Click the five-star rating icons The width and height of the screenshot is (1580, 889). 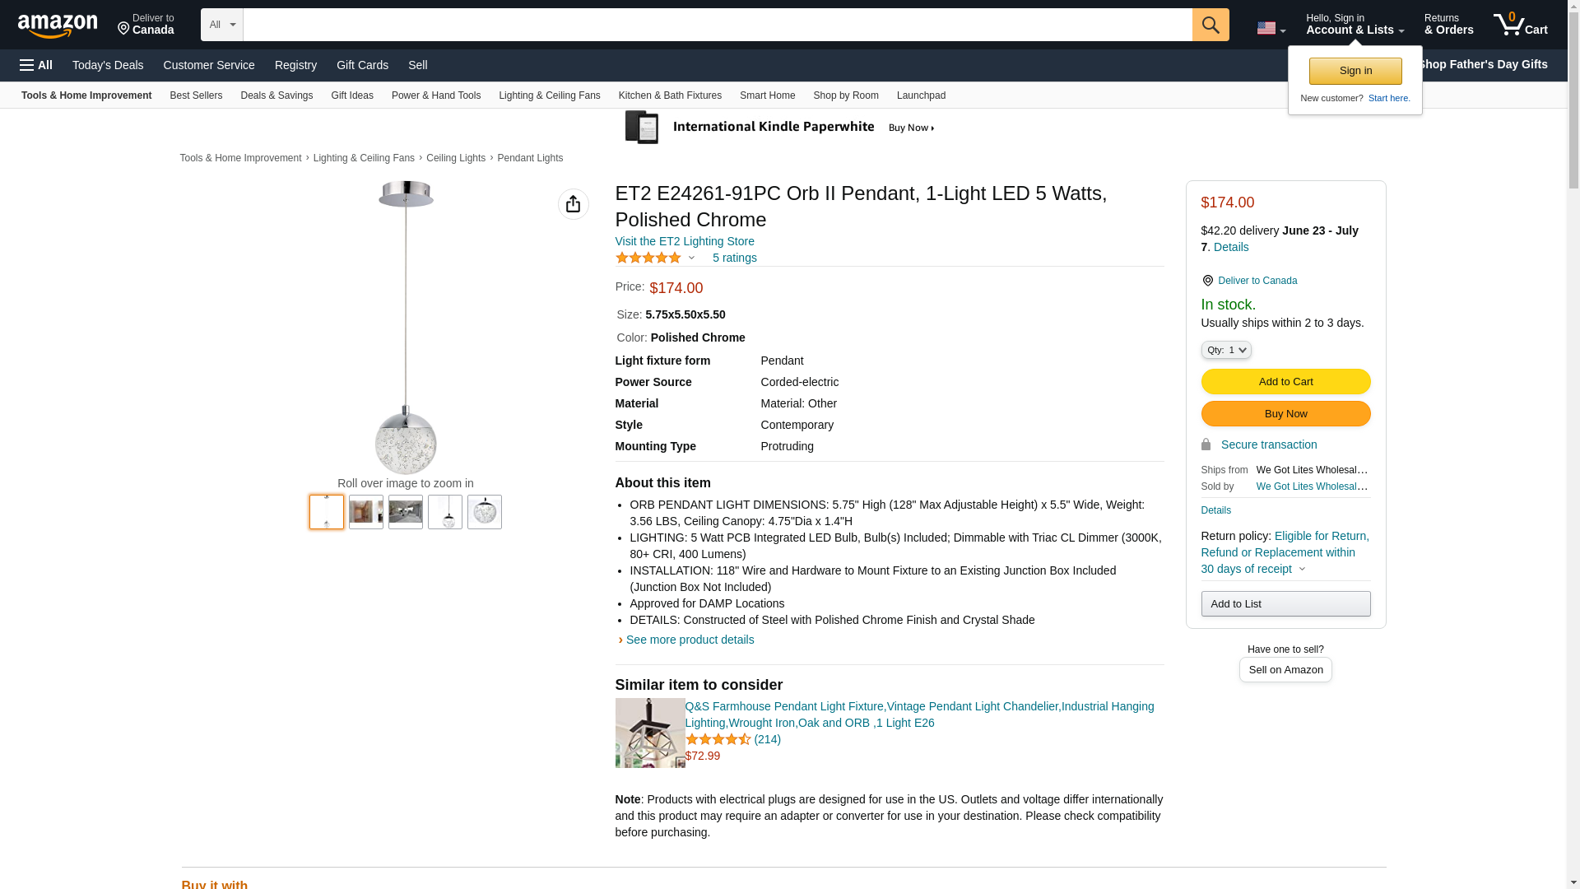(x=648, y=258)
